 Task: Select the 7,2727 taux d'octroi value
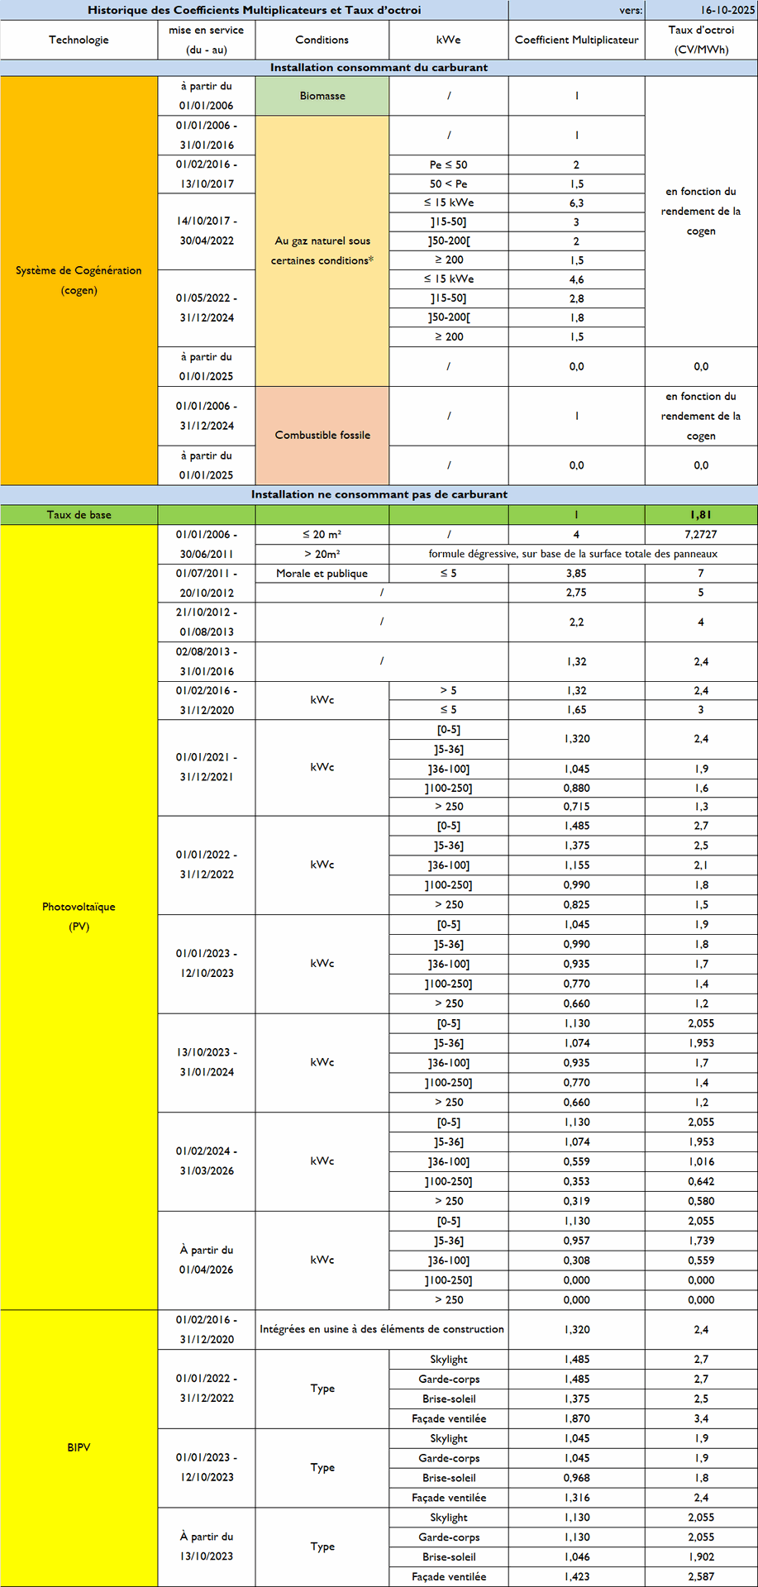tap(700, 535)
